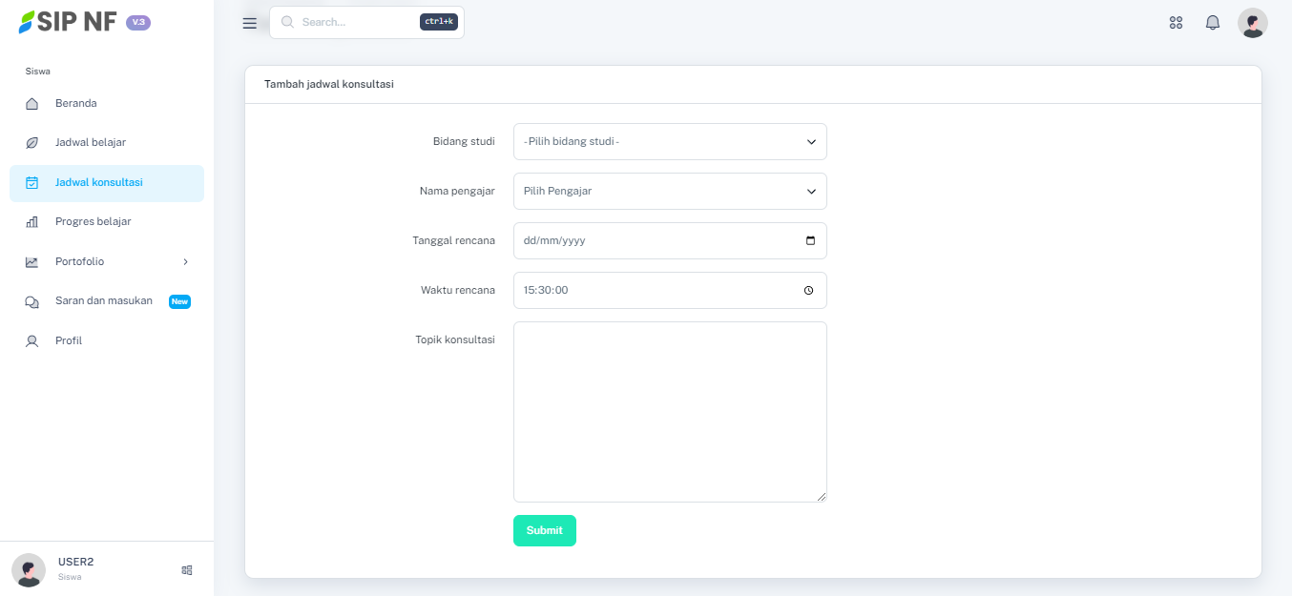This screenshot has height=596, width=1292.
Task: Go to Beranda in the sidebar
Action: coord(76,104)
